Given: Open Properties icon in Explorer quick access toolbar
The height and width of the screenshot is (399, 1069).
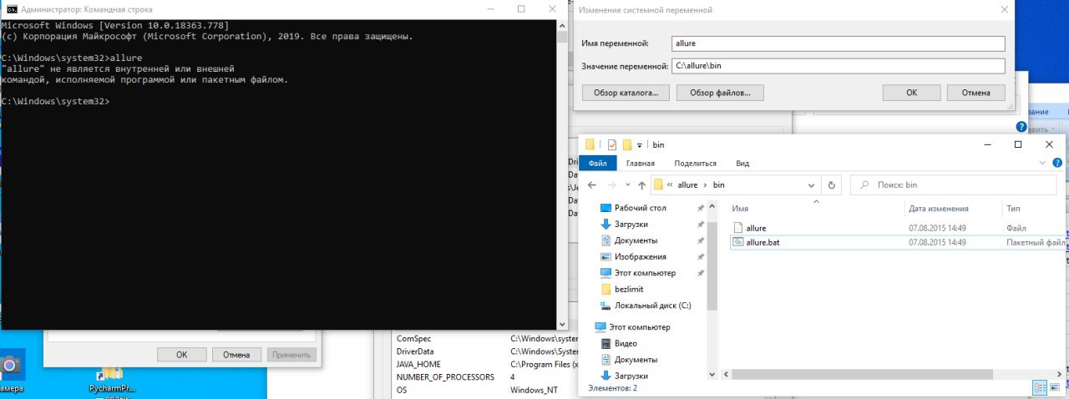Looking at the screenshot, I should pos(610,144).
